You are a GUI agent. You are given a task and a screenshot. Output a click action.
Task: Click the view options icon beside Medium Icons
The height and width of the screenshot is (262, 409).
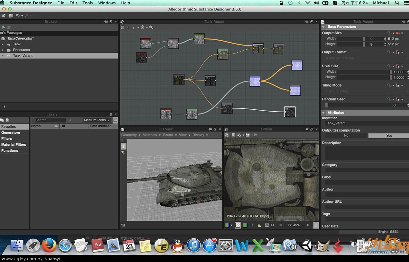point(115,120)
